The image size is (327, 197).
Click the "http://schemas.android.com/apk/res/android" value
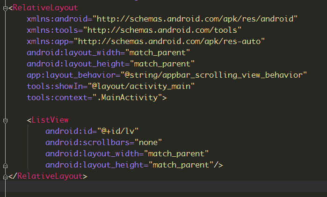coord(195,19)
